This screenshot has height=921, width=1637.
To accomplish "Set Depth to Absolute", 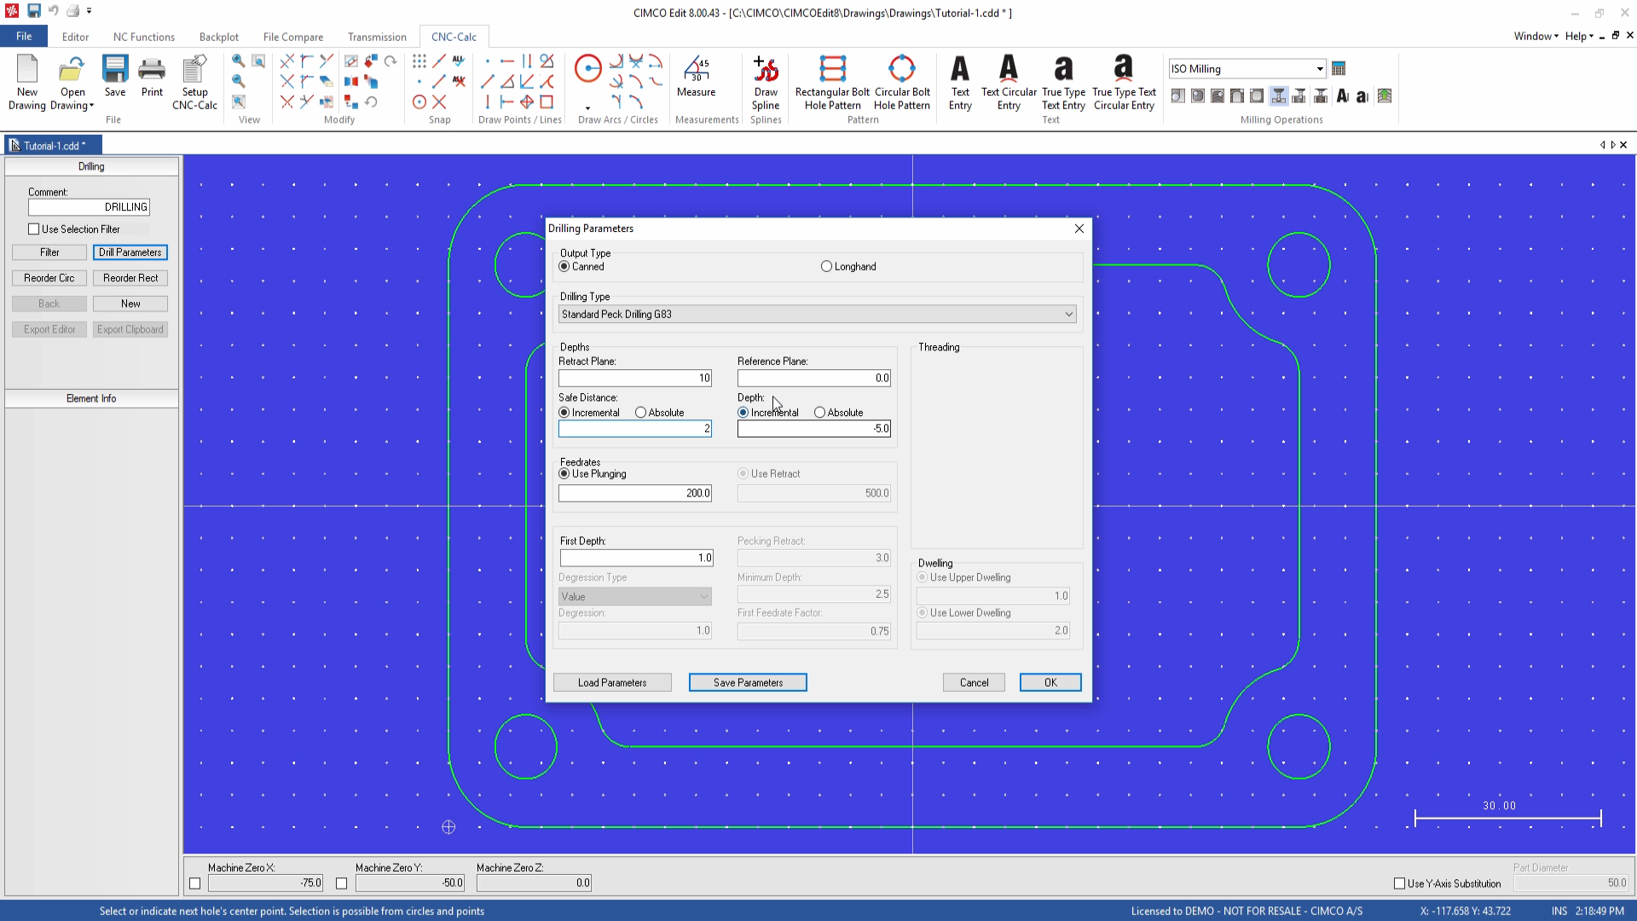I will click(819, 413).
